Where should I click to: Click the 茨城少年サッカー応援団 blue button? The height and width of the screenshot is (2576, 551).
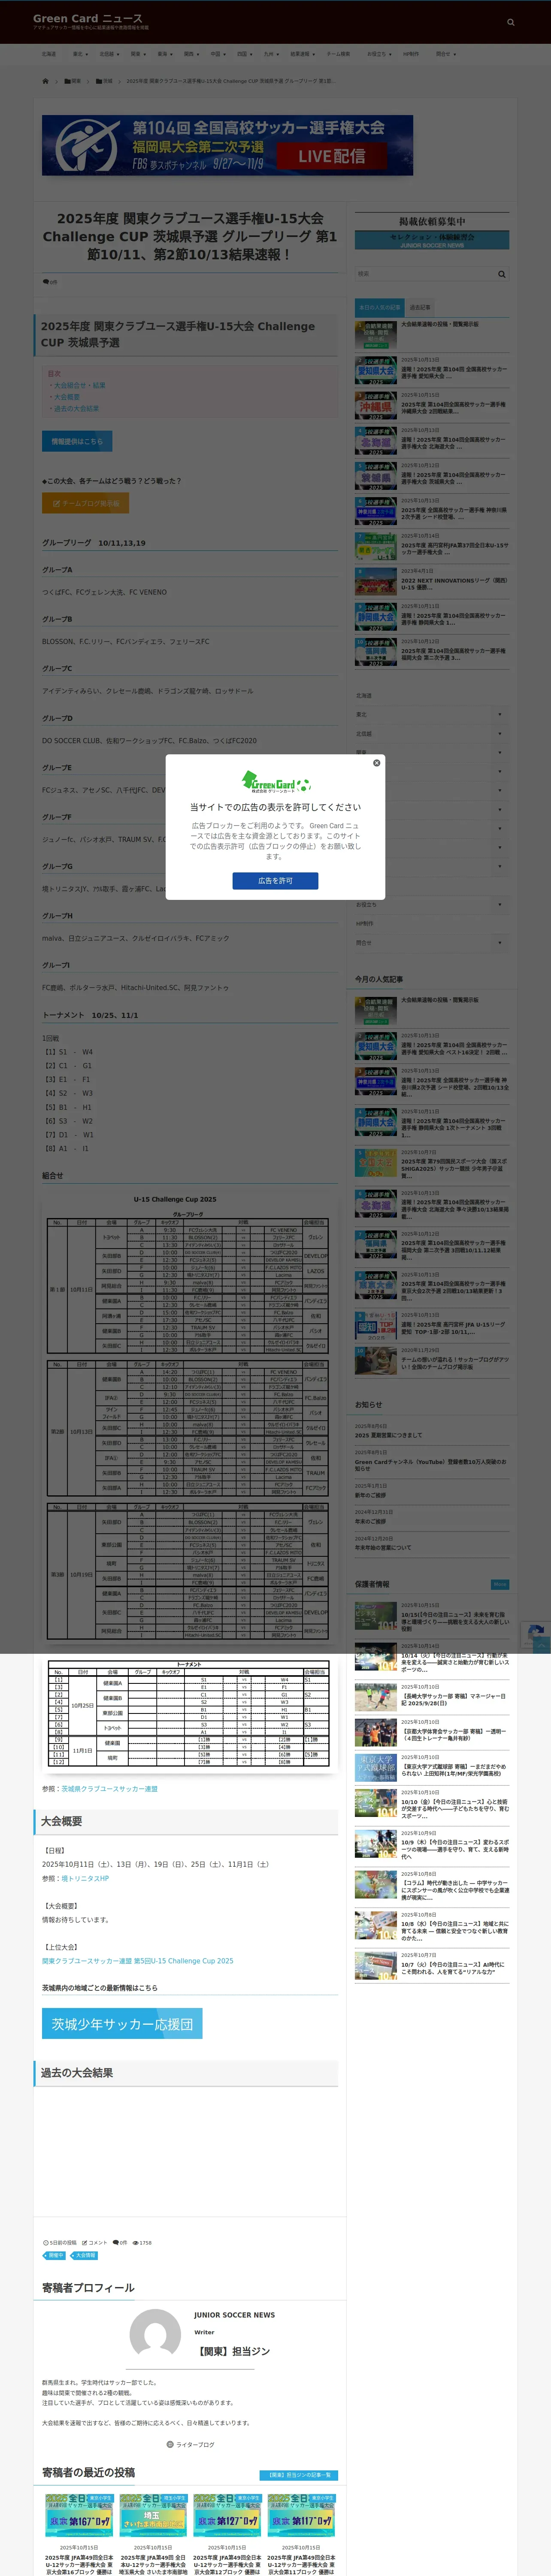[x=122, y=2024]
